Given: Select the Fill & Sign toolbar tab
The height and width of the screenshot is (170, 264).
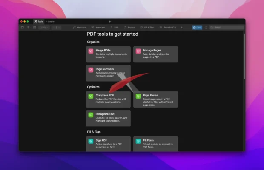Looking at the screenshot, I should (147, 27).
